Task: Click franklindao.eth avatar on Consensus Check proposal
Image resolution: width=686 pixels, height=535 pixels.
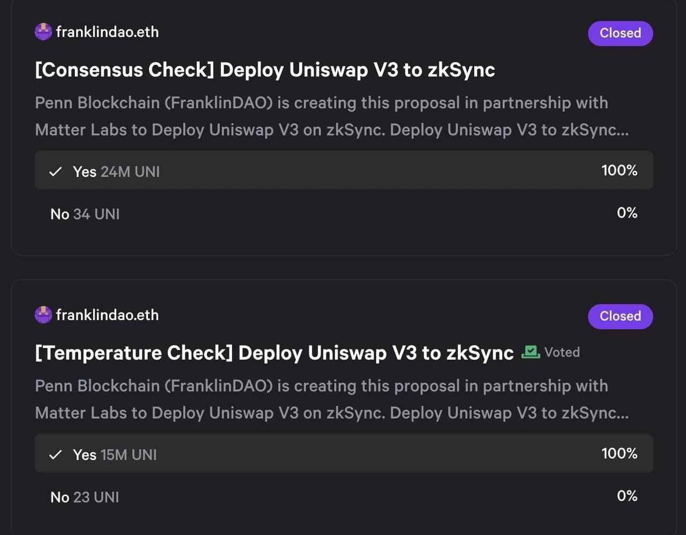Action: [x=43, y=32]
